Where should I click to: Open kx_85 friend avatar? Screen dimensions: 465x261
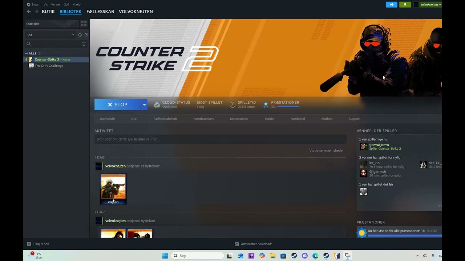click(x=363, y=165)
